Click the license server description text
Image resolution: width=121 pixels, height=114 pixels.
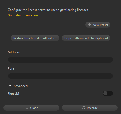point(48,10)
